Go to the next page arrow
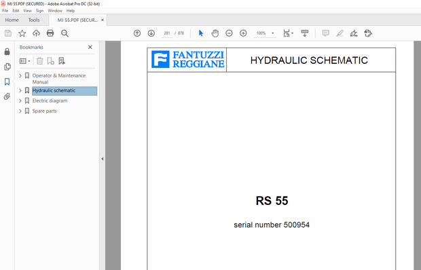Image resolution: width=421 pixels, height=270 pixels. 151,33
